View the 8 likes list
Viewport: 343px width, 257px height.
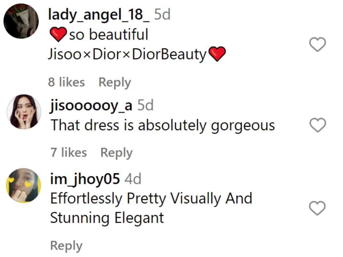[x=66, y=82]
